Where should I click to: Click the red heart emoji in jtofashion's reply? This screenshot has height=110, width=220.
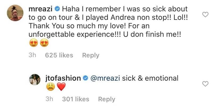click(61, 87)
